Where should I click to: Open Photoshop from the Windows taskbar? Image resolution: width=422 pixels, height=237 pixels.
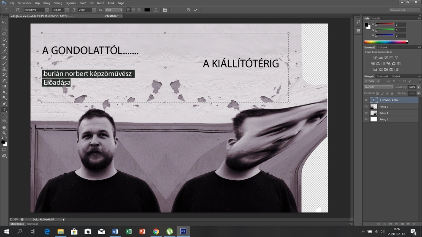click(x=183, y=232)
